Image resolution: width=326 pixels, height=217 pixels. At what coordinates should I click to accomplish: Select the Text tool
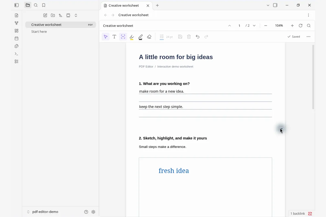114,37
